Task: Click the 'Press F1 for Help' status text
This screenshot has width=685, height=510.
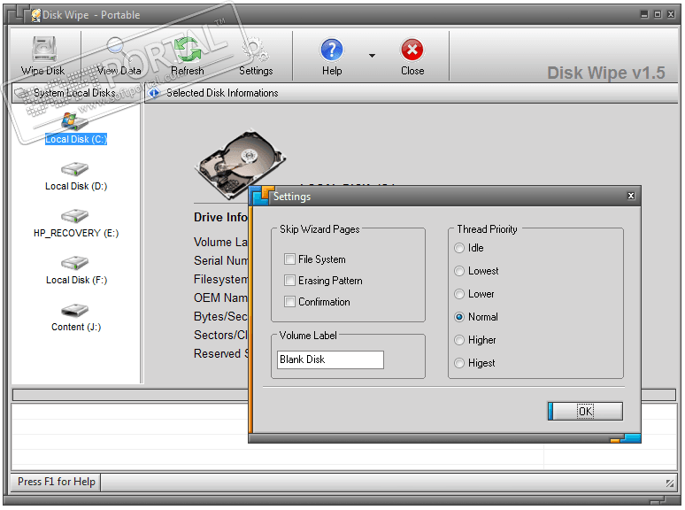Action: click(x=57, y=482)
